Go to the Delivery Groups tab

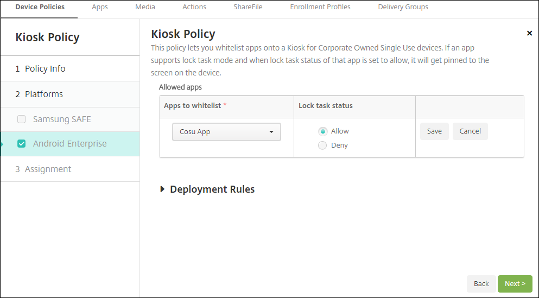coord(403,7)
